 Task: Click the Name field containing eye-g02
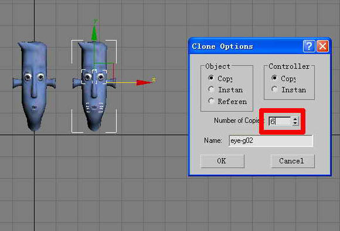click(x=271, y=140)
